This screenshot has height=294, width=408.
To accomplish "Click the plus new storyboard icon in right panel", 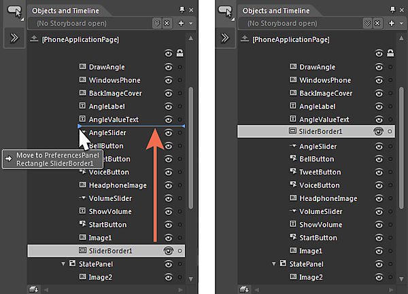I will tap(392, 23).
